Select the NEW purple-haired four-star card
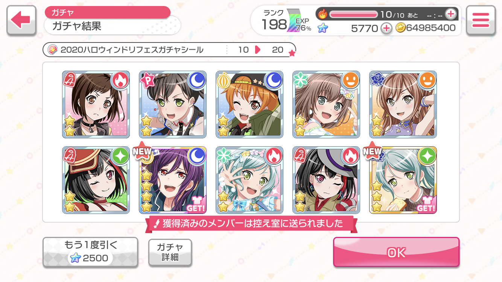The image size is (502, 282). click(173, 180)
